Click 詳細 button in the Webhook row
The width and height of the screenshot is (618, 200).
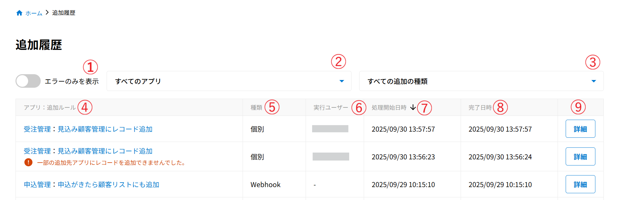point(580,184)
